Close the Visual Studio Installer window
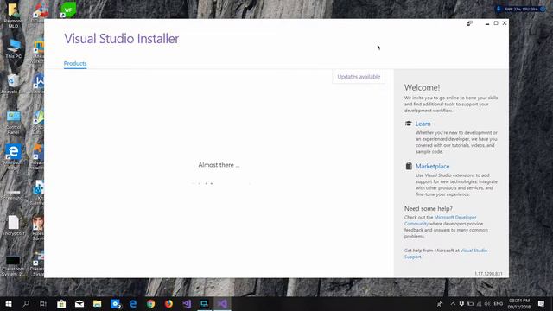Viewport: 553px width, 311px height. (x=505, y=23)
